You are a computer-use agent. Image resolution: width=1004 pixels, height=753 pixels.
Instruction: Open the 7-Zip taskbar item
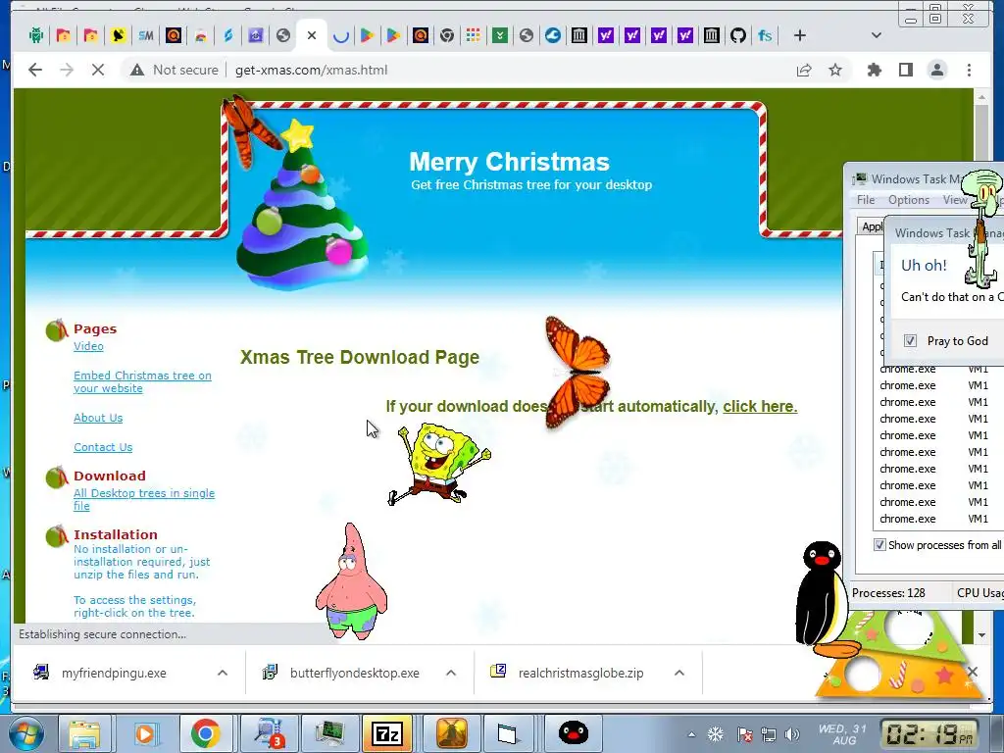(x=386, y=733)
